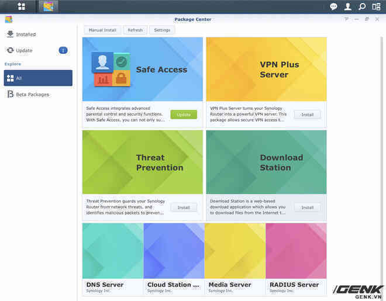This screenshot has height=301, width=386.
Task: Open the widgets panel icon
Action: click(376, 6)
